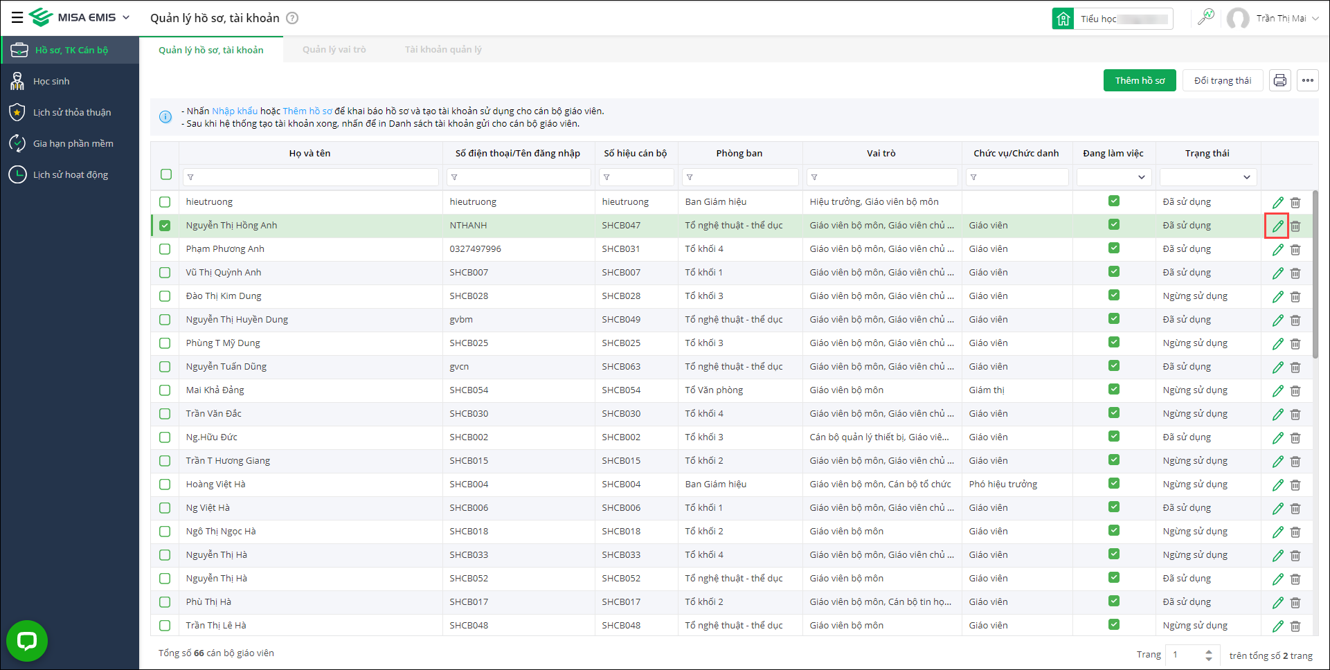
Task: Click the Nhập khẩu link
Action: 234,111
